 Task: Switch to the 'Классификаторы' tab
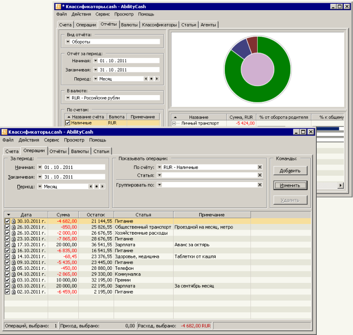(159, 24)
